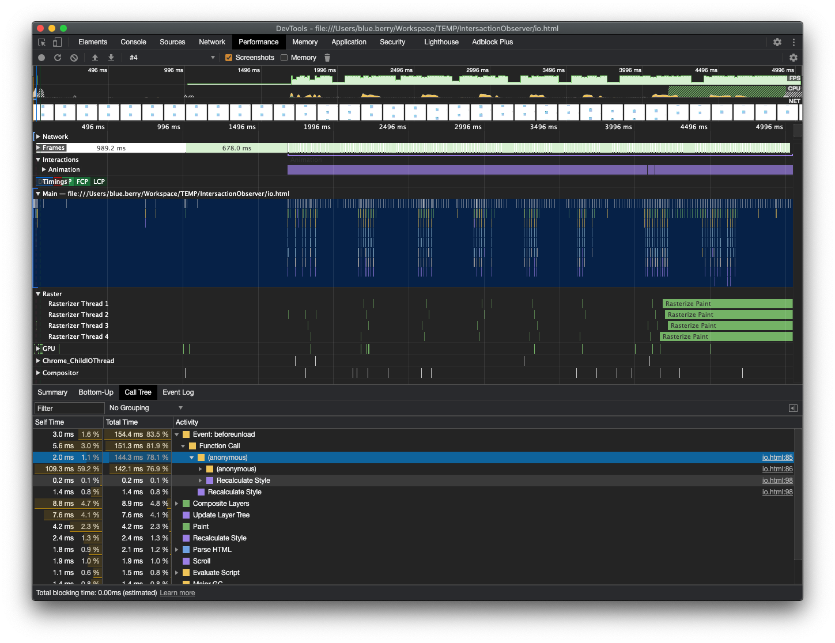Image resolution: width=835 pixels, height=643 pixels.
Task: Select the LCP timing marker
Action: pyautogui.click(x=99, y=181)
